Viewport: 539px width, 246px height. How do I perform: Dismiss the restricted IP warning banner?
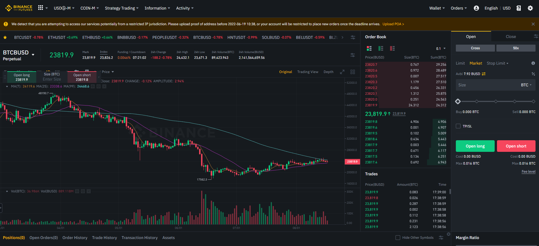[x=533, y=24]
